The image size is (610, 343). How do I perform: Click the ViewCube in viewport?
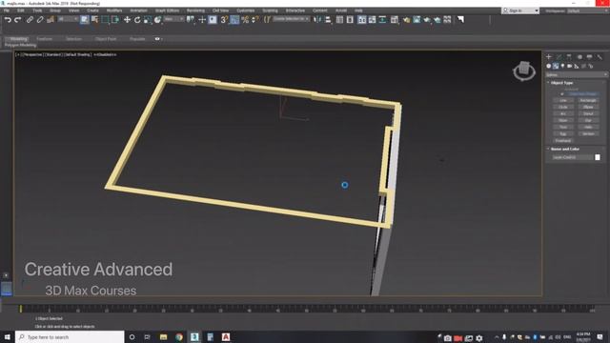(x=524, y=71)
